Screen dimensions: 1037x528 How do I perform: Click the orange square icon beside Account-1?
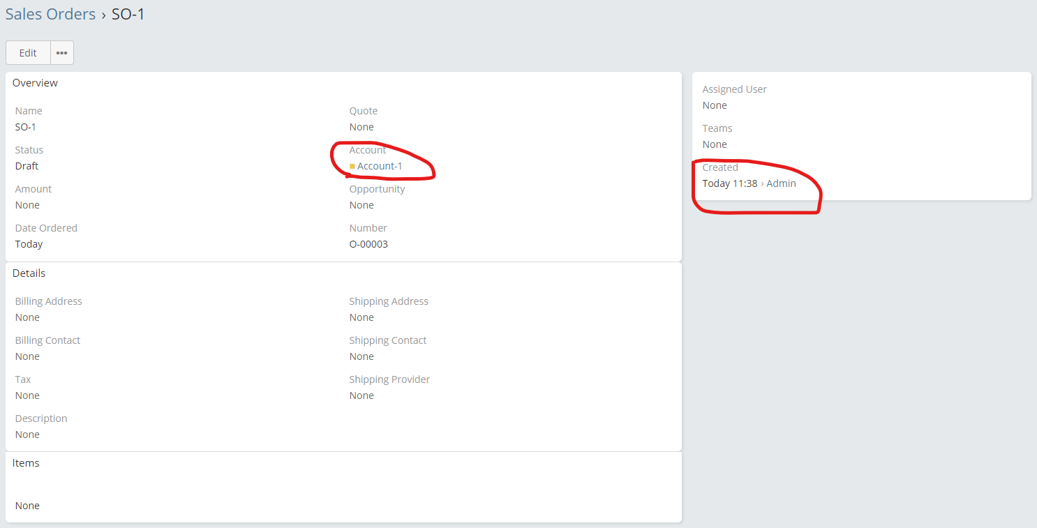(352, 166)
